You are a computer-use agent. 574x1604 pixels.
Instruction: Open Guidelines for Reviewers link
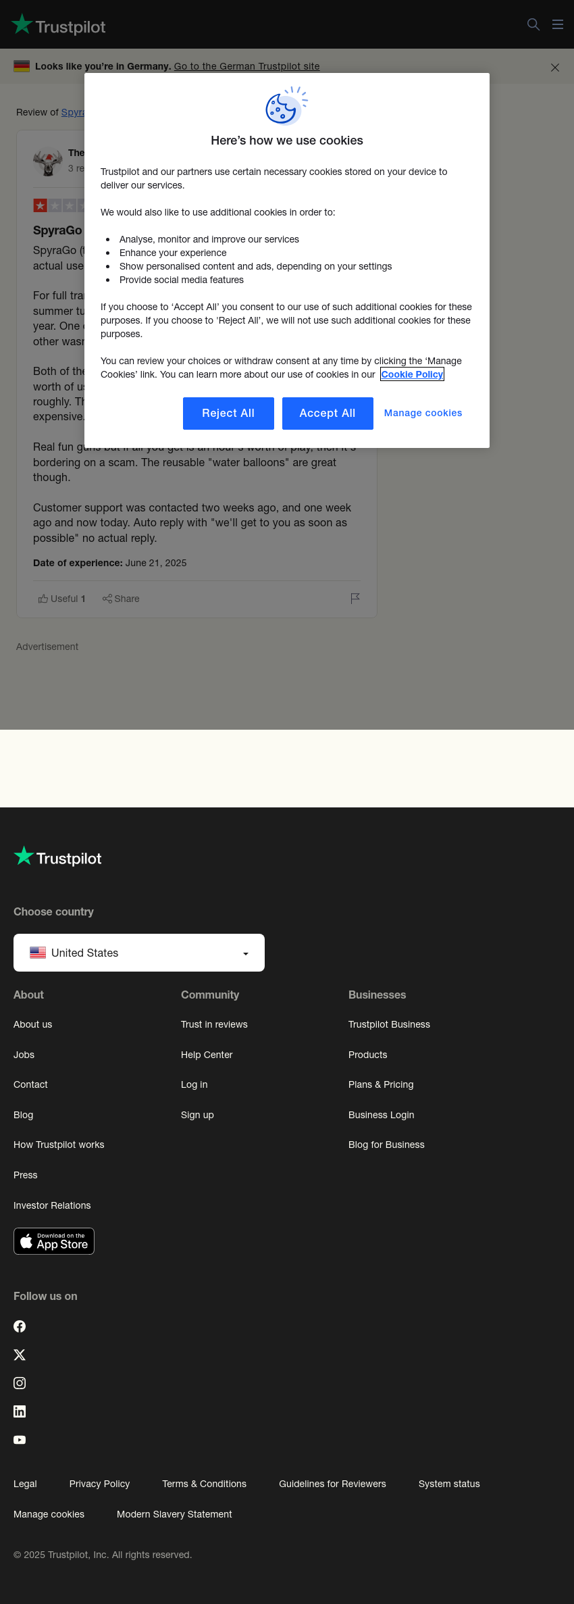(332, 1484)
